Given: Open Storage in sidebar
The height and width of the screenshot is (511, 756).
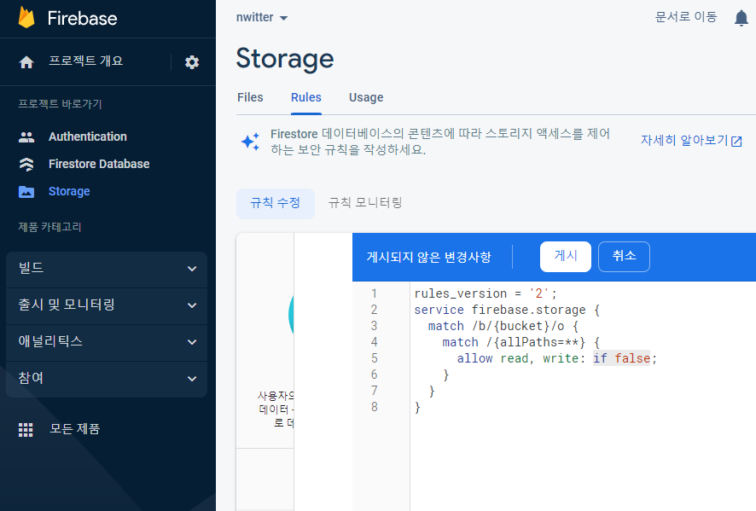Looking at the screenshot, I should [x=69, y=192].
